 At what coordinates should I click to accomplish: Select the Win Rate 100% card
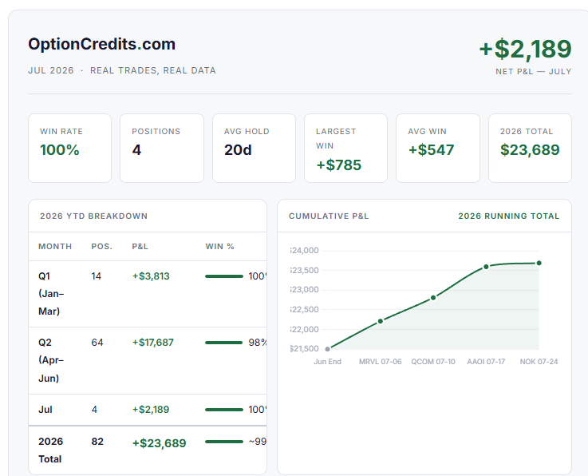69,149
